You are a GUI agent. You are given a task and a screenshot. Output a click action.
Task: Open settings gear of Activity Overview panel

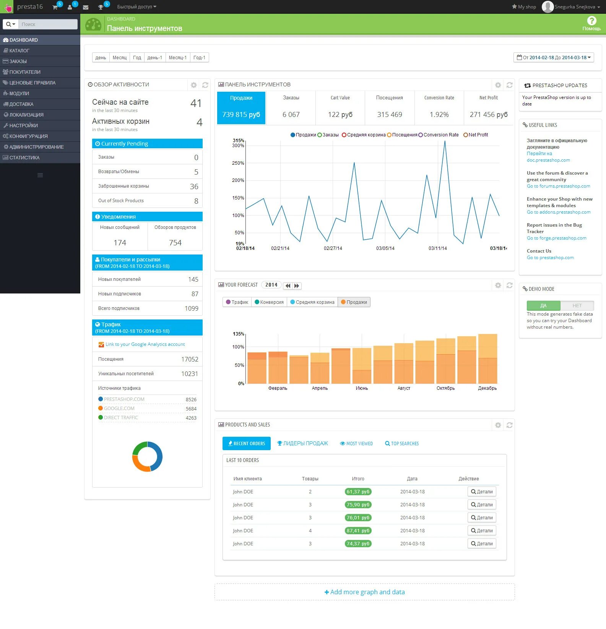194,85
